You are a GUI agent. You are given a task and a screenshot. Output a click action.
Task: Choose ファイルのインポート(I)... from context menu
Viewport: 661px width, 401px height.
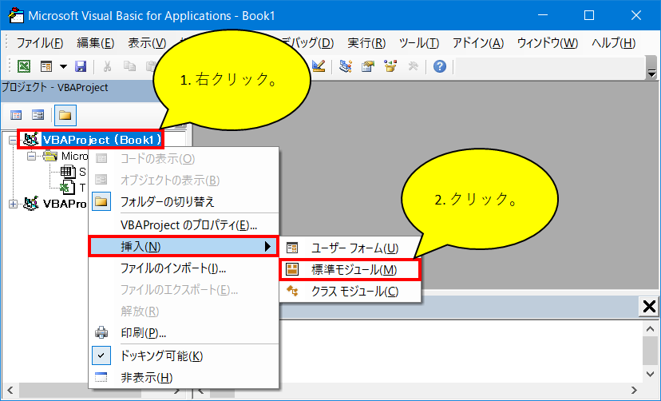pyautogui.click(x=184, y=268)
